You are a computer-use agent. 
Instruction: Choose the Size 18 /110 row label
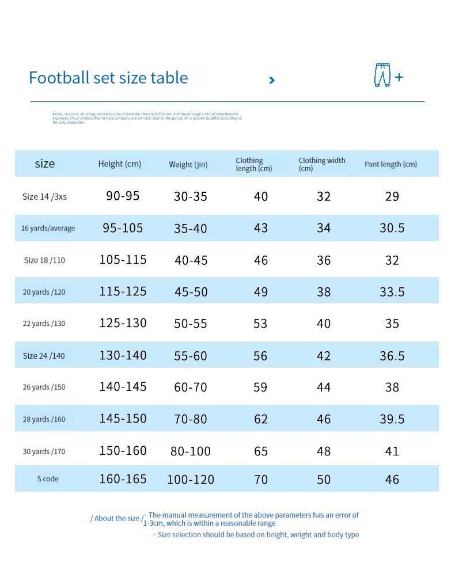(x=44, y=260)
